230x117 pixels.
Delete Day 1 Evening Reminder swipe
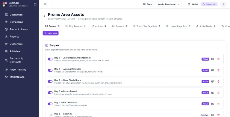(x=218, y=70)
